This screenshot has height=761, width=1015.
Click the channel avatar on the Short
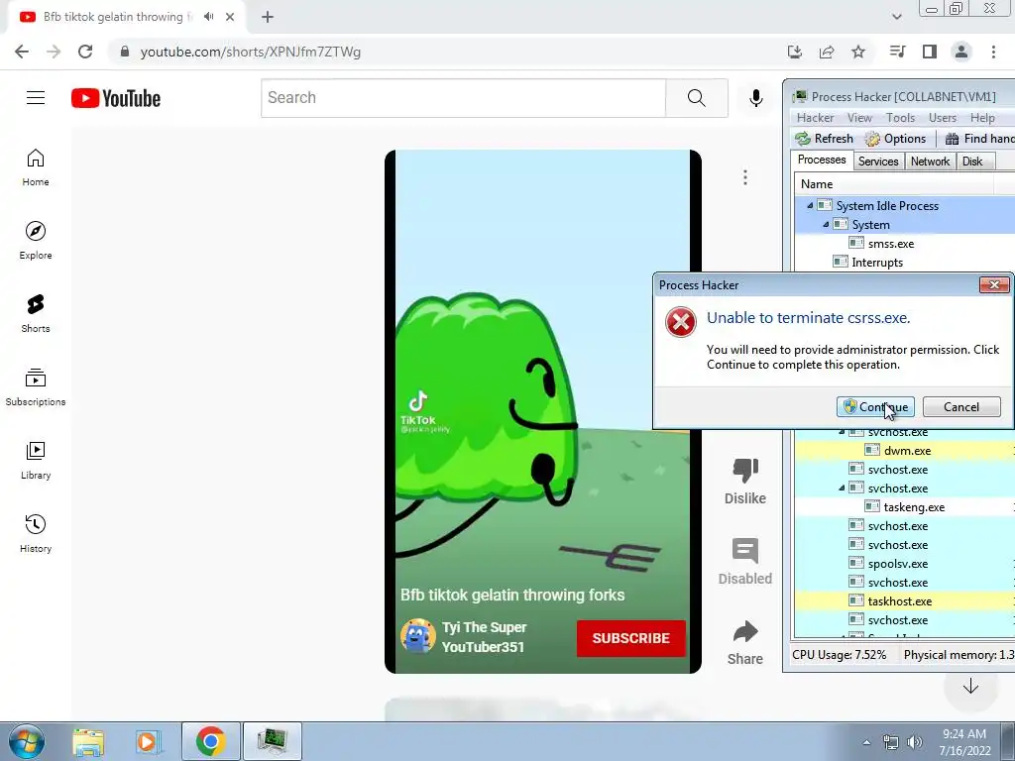[417, 636]
